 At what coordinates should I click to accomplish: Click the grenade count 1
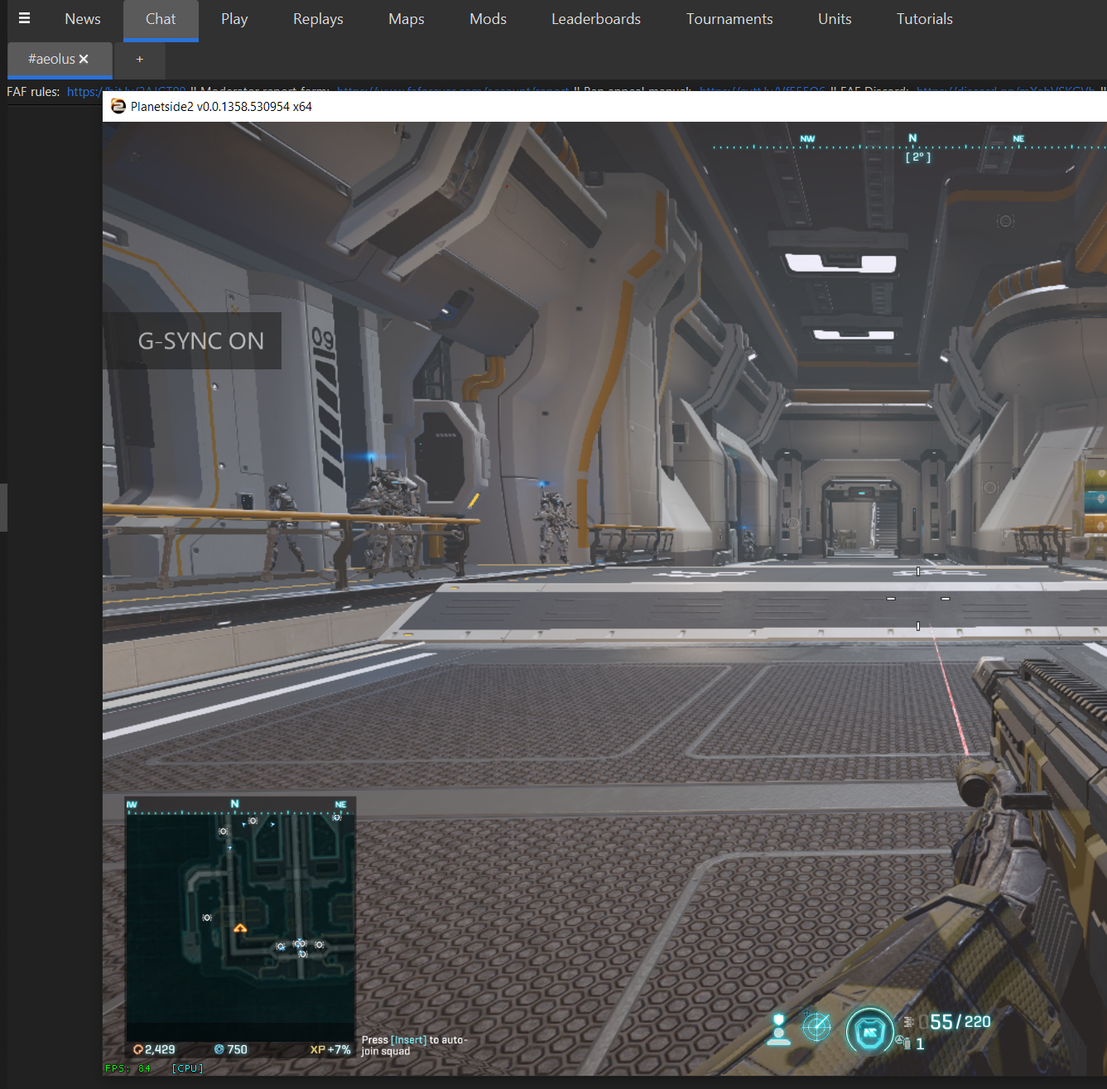pyautogui.click(x=920, y=1044)
